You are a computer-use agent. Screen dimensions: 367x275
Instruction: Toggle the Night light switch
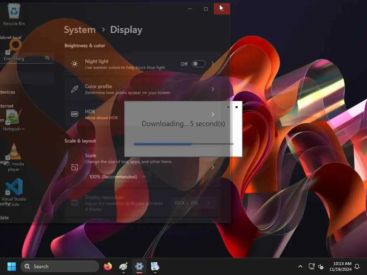[199, 64]
